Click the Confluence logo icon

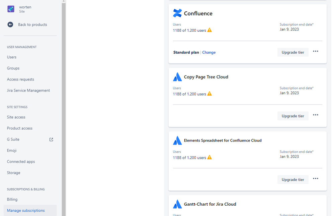[x=177, y=13]
